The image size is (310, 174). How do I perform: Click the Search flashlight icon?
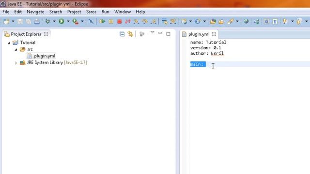231,21
